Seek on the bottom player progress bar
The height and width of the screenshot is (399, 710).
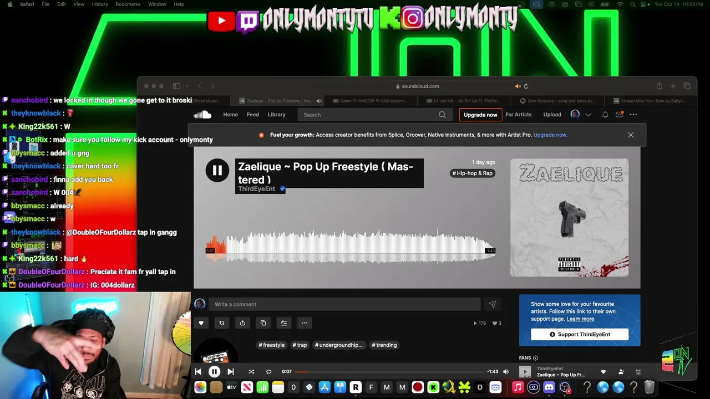(389, 372)
